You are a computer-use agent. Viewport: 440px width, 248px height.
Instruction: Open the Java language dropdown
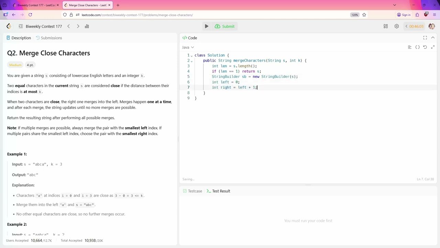(188, 47)
